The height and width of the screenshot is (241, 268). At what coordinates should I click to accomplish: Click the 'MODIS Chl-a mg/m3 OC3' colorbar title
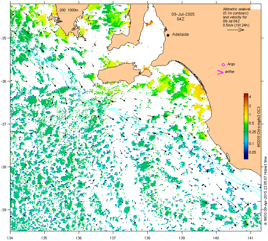[x=259, y=127]
